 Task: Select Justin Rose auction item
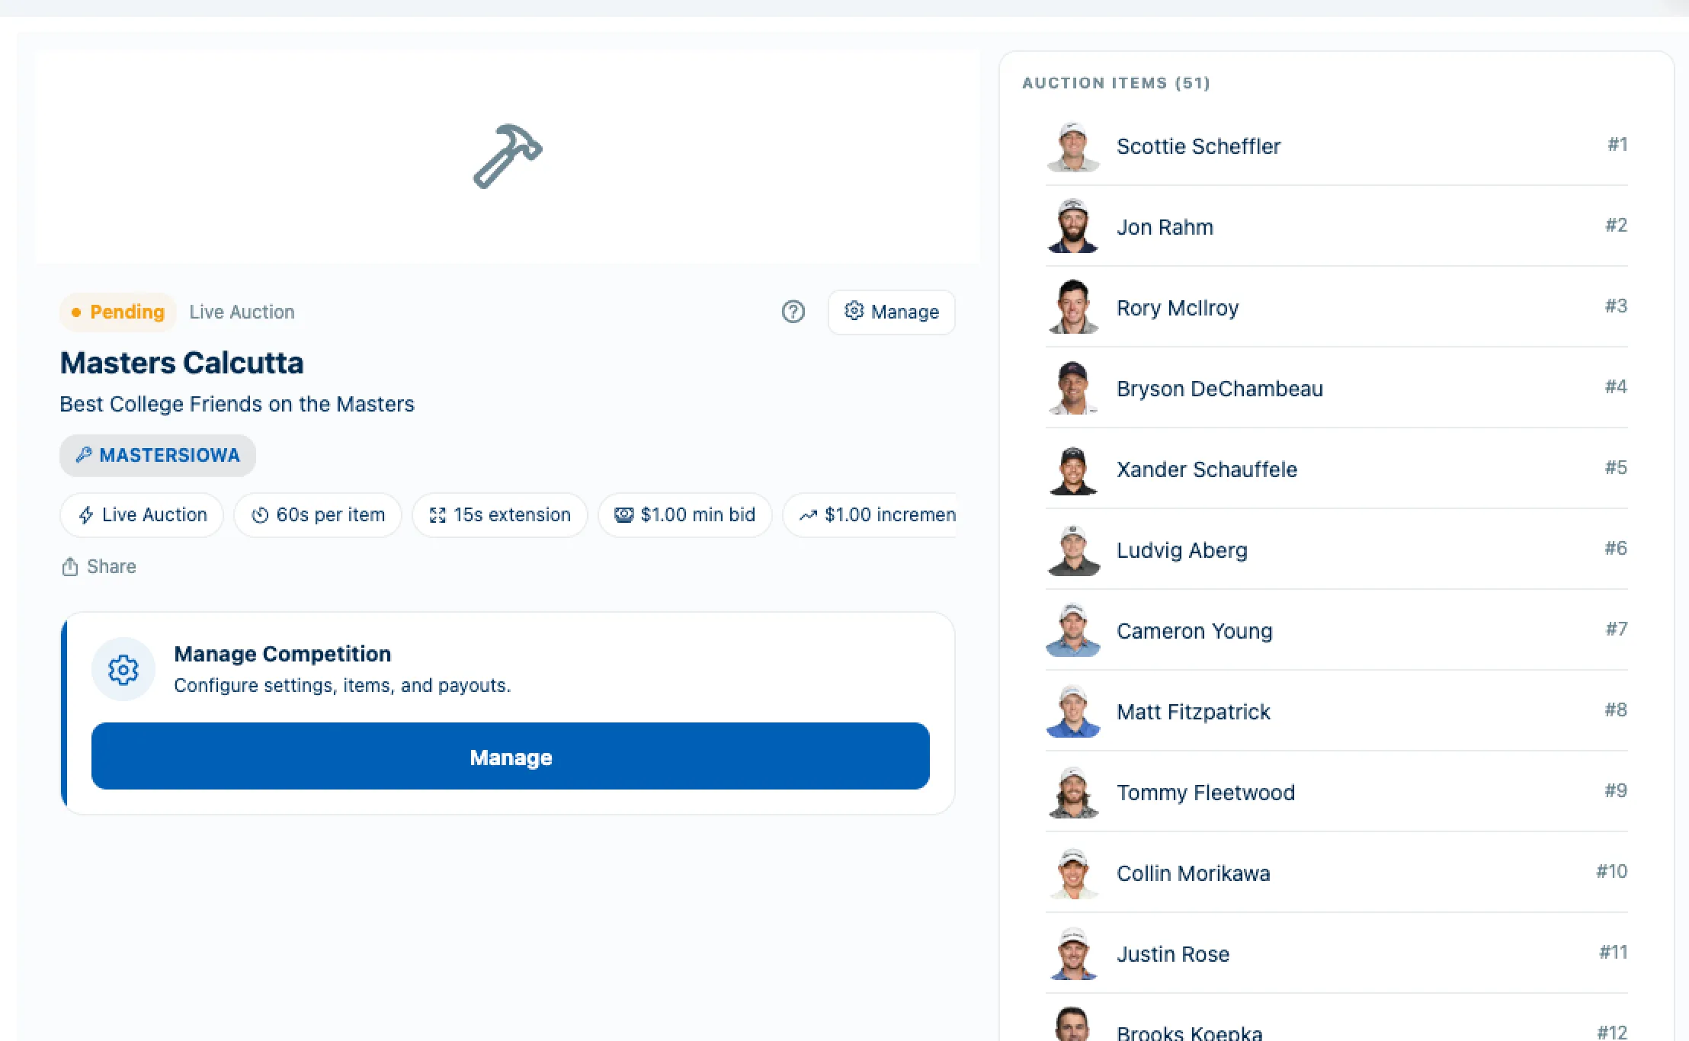(x=1336, y=953)
